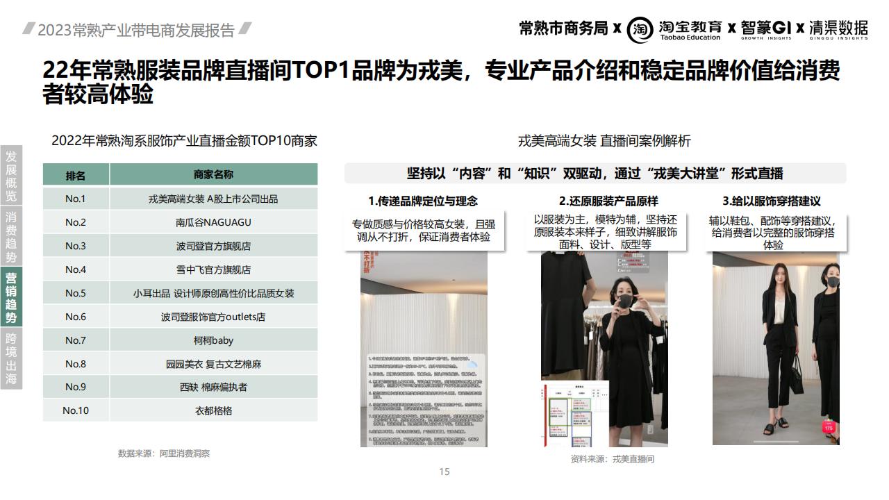Click the 园园美衣 复古文艺棉麻 cell

point(213,364)
